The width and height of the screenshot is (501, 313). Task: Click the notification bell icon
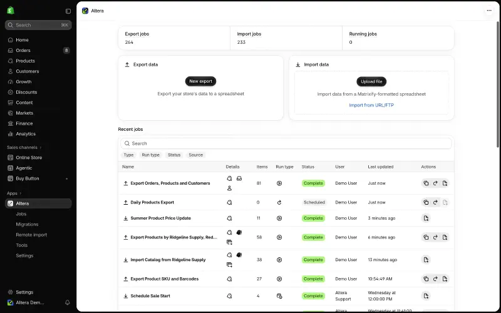[68, 302]
